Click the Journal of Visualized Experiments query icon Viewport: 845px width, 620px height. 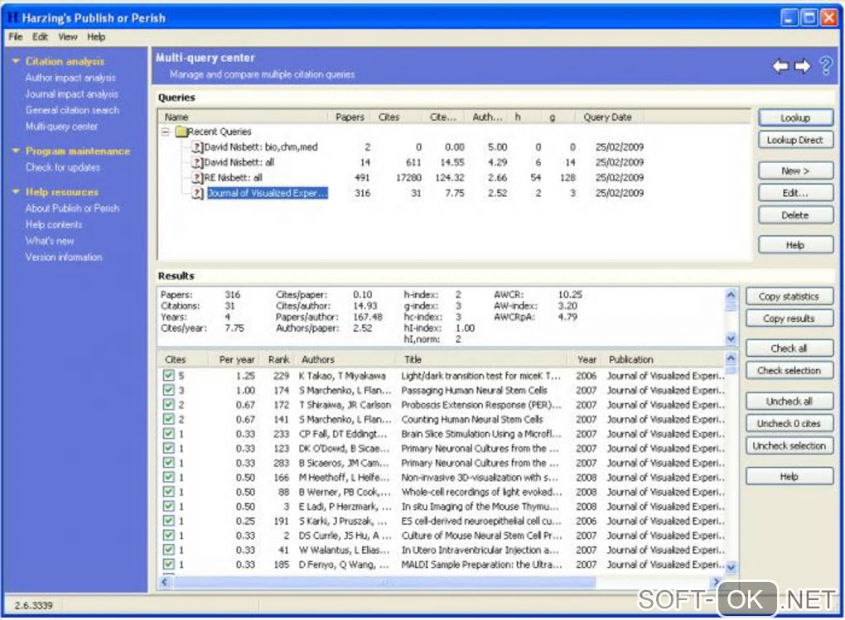[197, 194]
